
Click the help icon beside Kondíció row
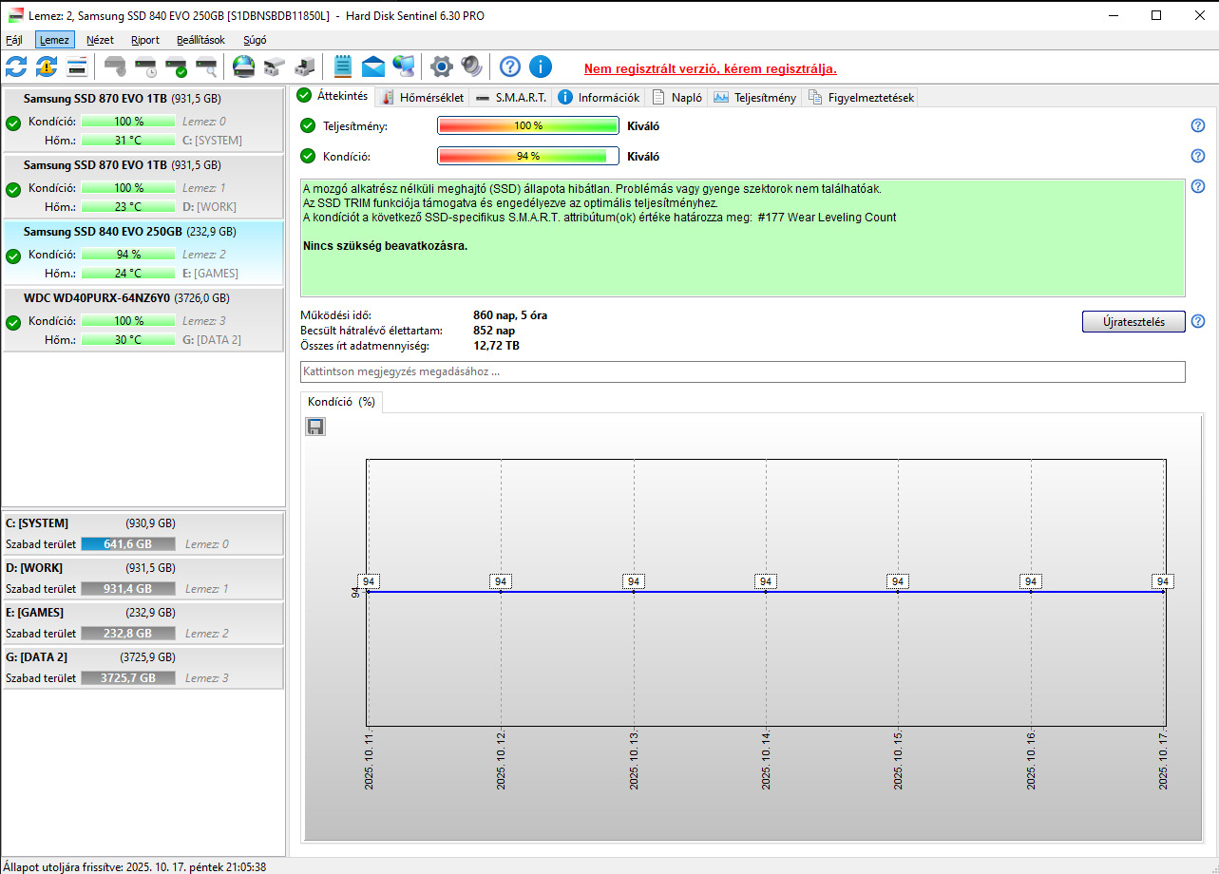[x=1198, y=157]
